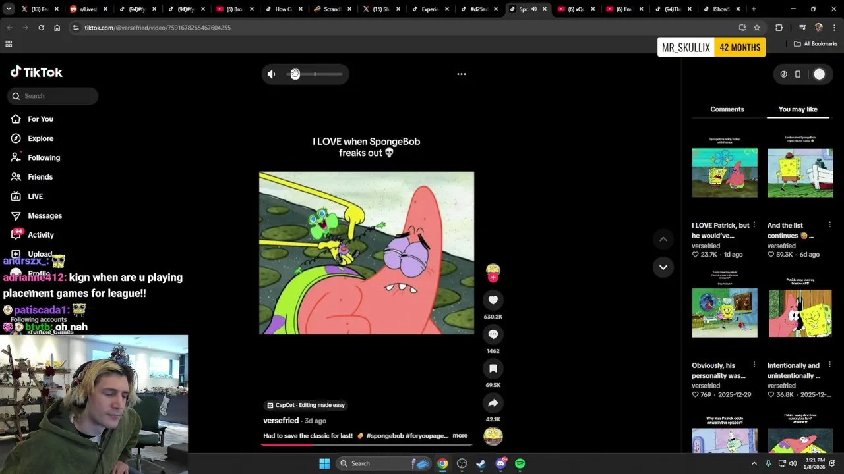Open 'Obviously, his personality was' thumbnail

(725, 313)
